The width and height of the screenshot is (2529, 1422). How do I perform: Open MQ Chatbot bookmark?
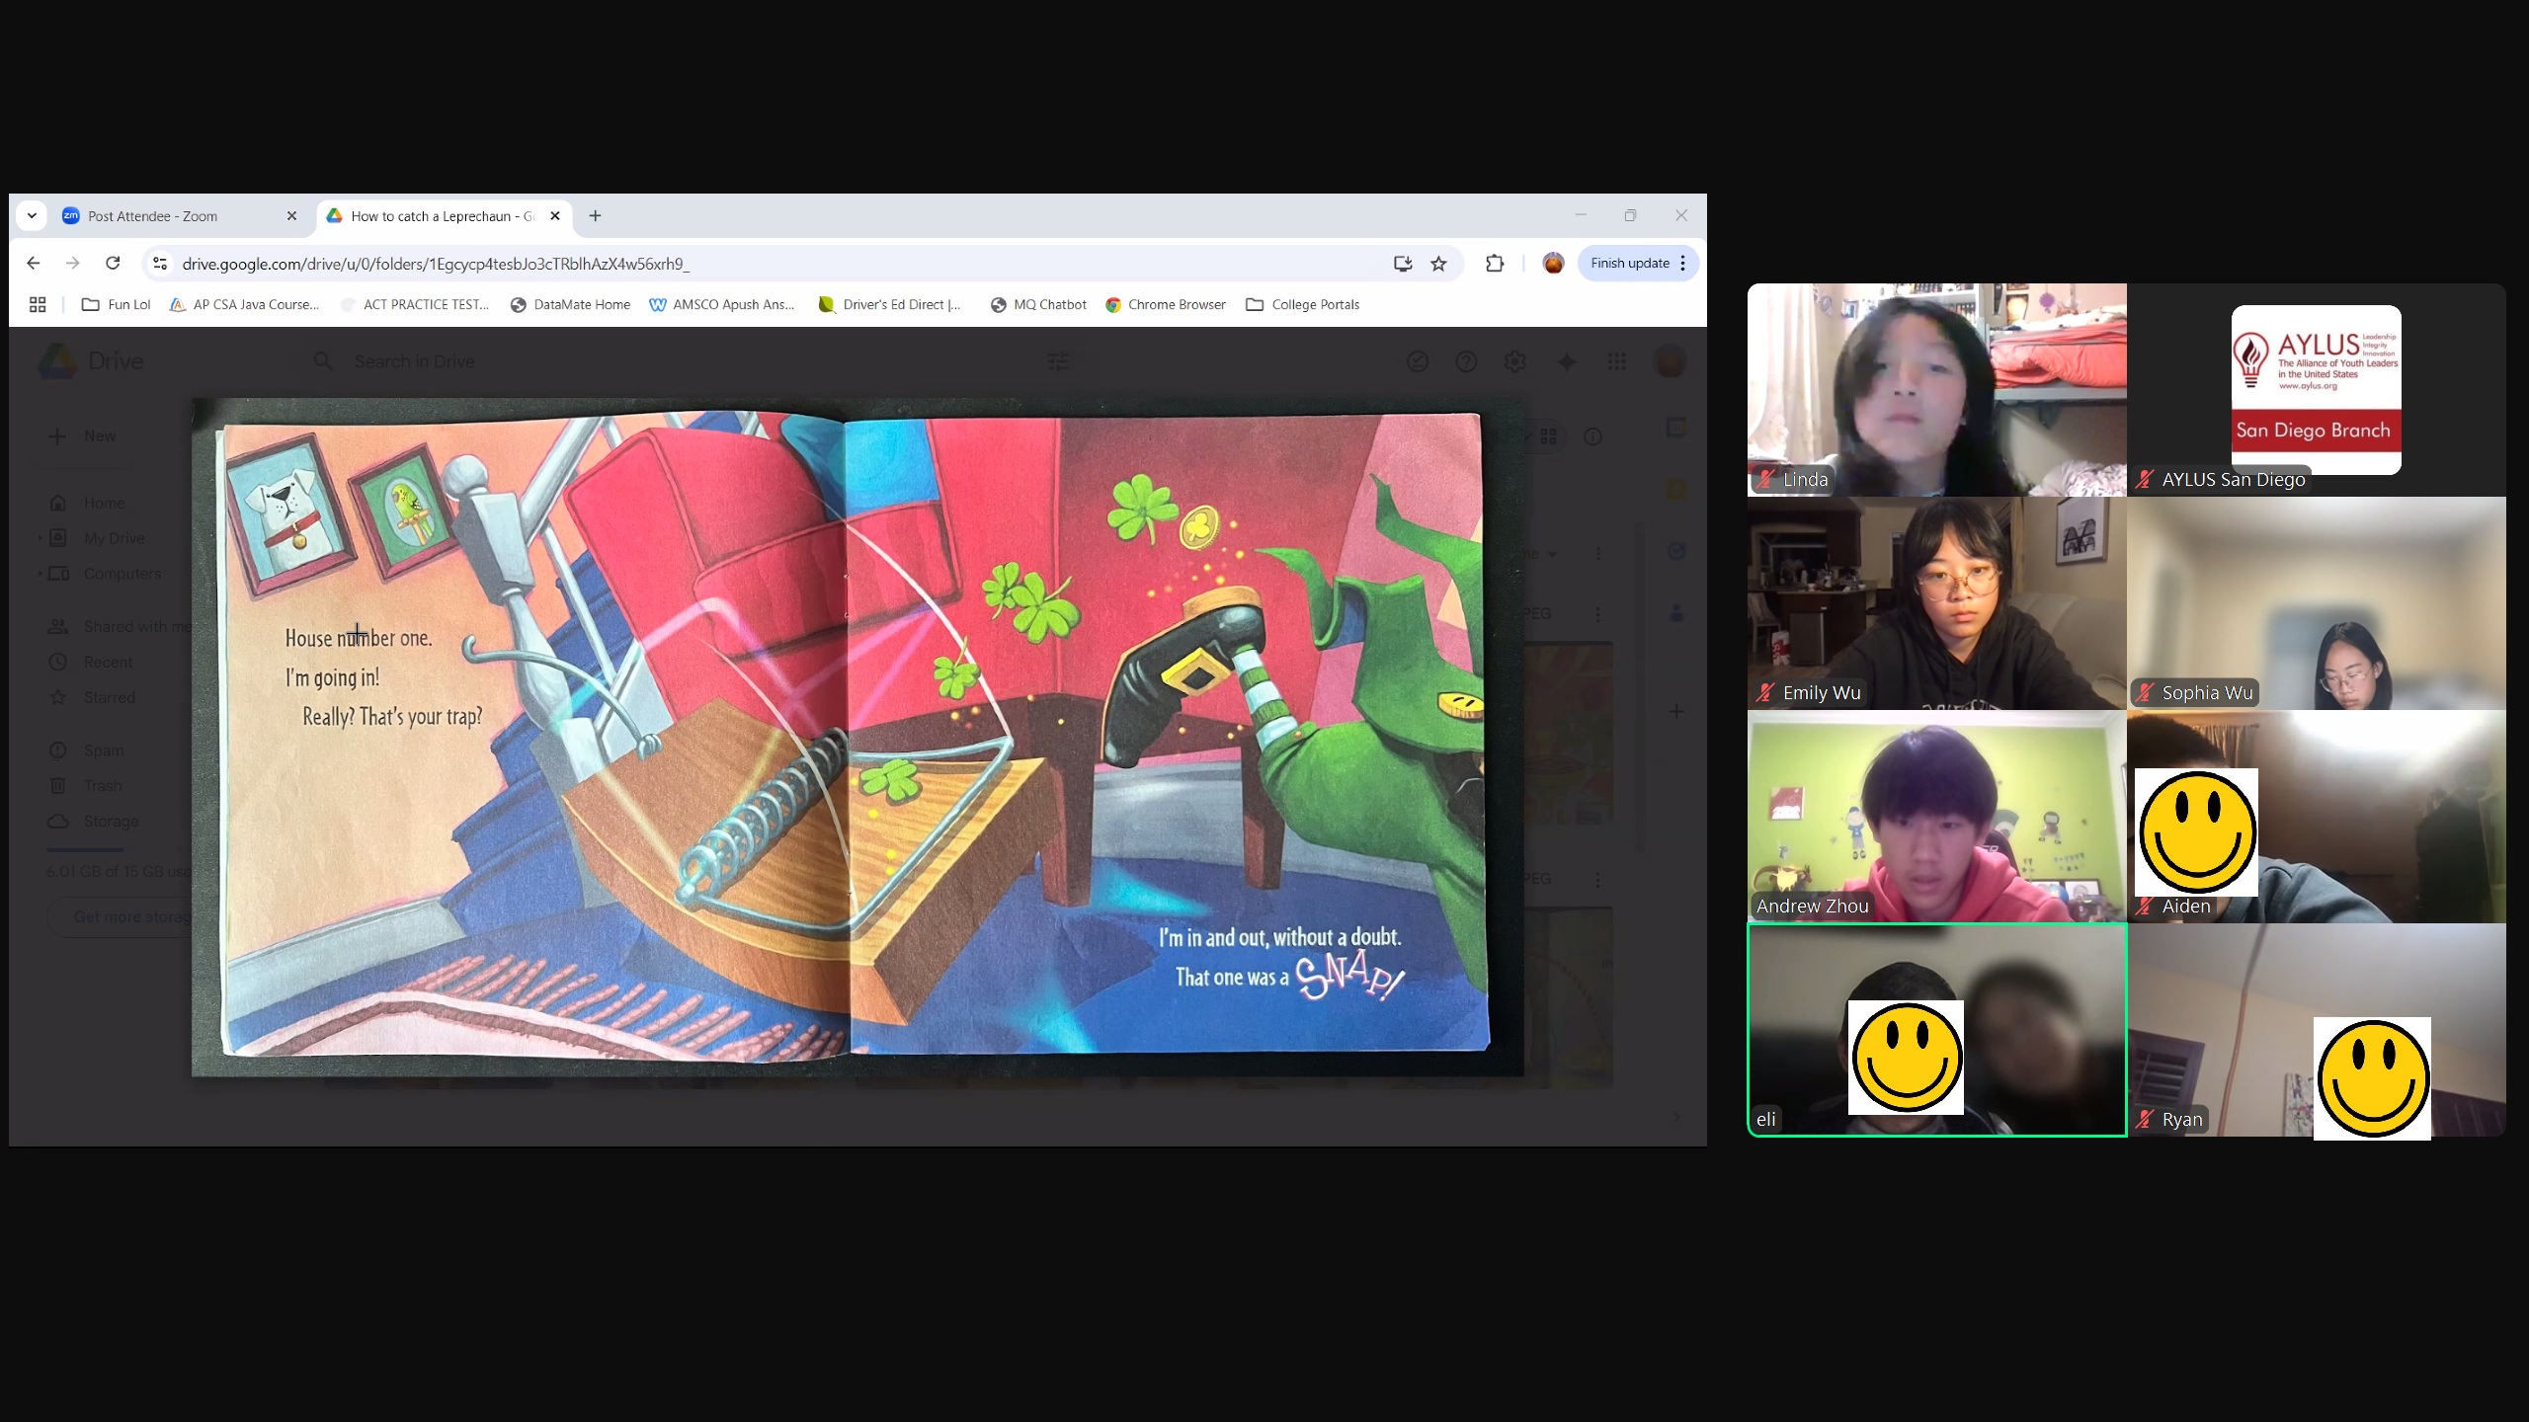1038,305
